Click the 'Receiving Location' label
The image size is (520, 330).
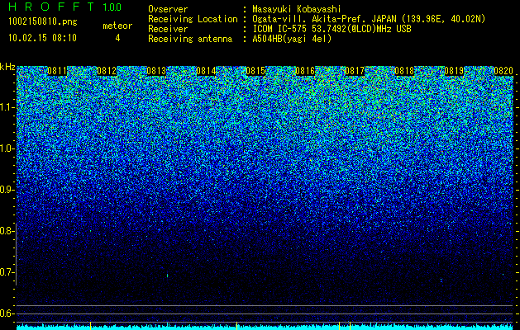click(x=193, y=19)
